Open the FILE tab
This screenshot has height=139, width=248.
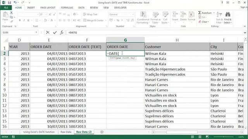(x=6, y=8)
